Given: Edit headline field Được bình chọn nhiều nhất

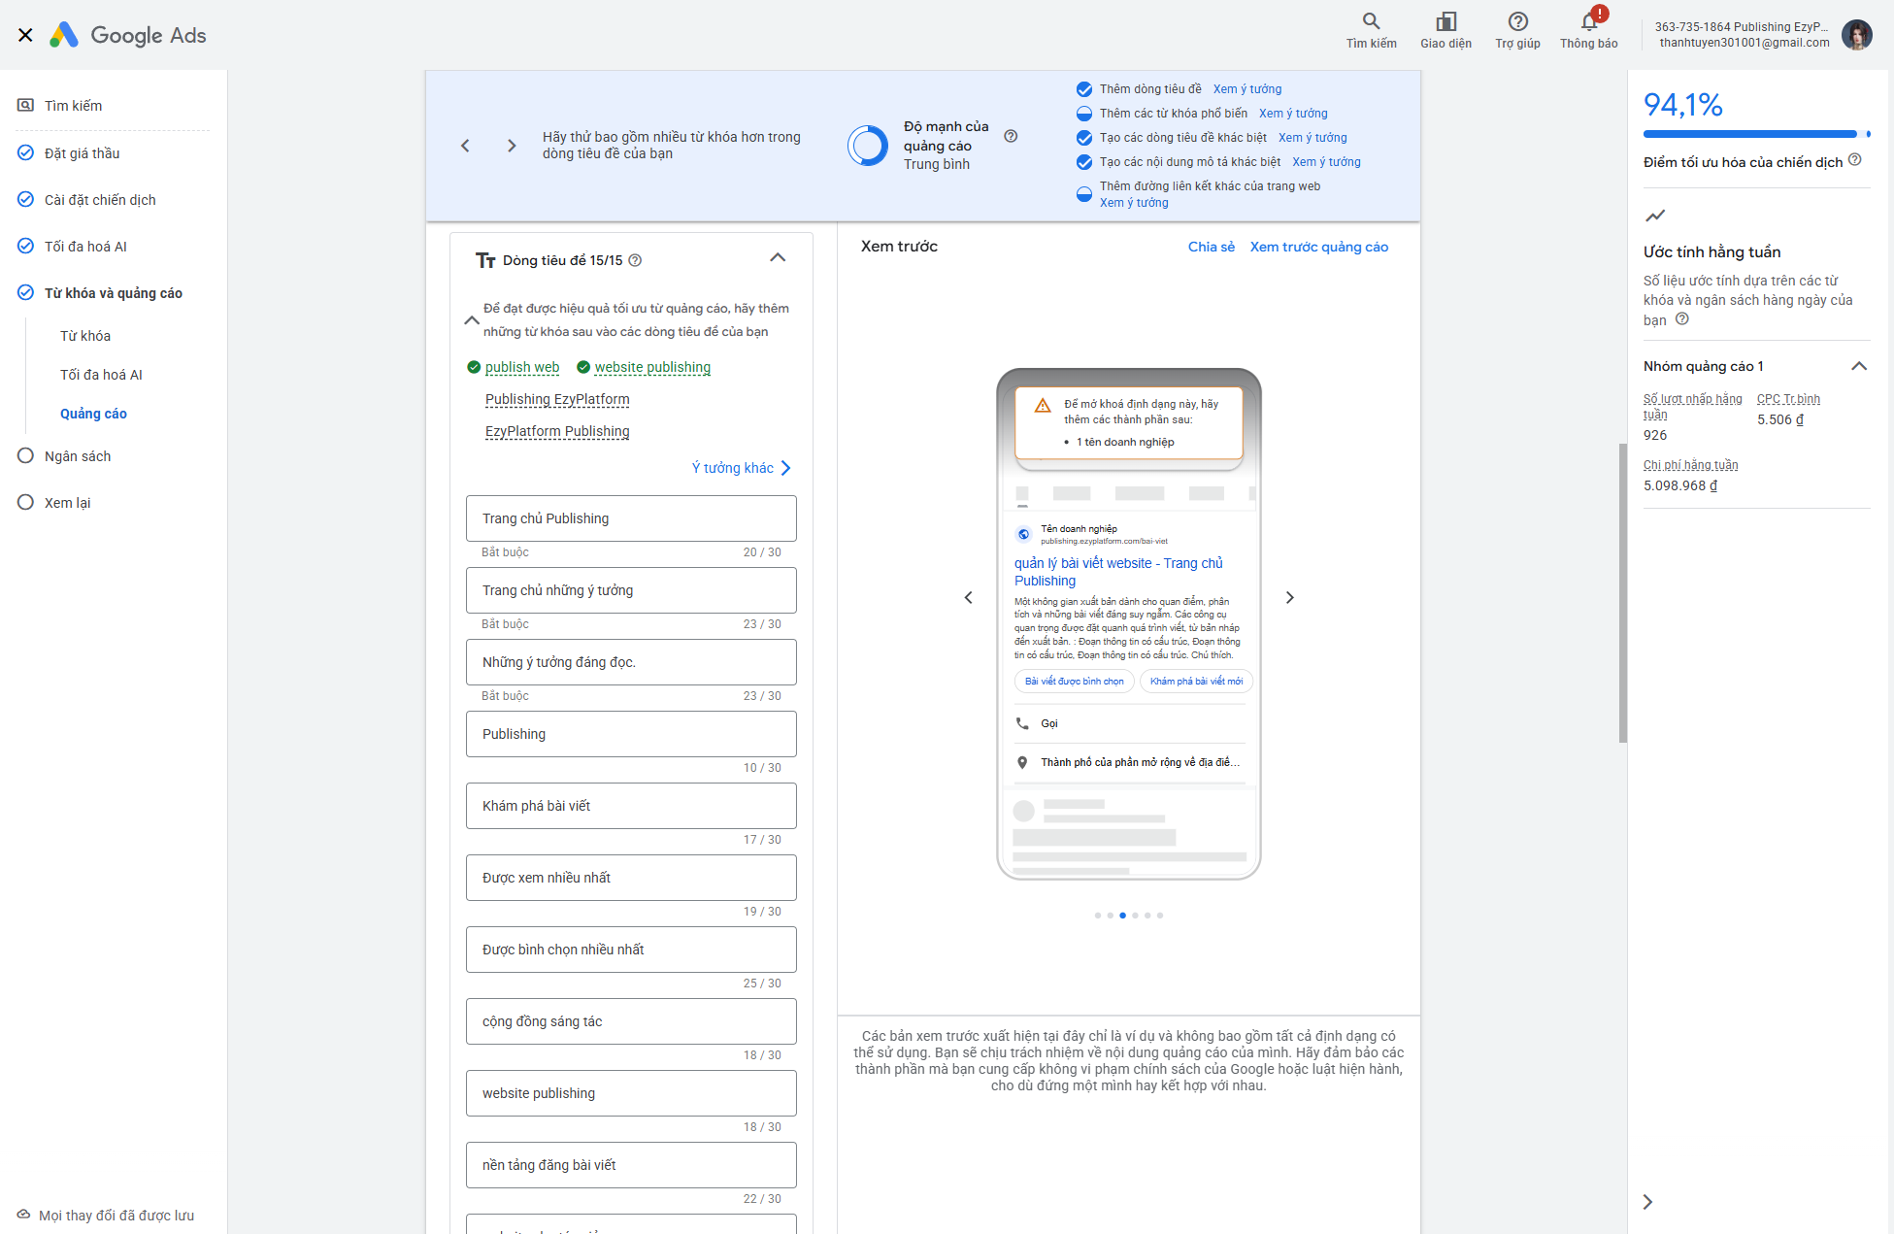Looking at the screenshot, I should tap(631, 950).
